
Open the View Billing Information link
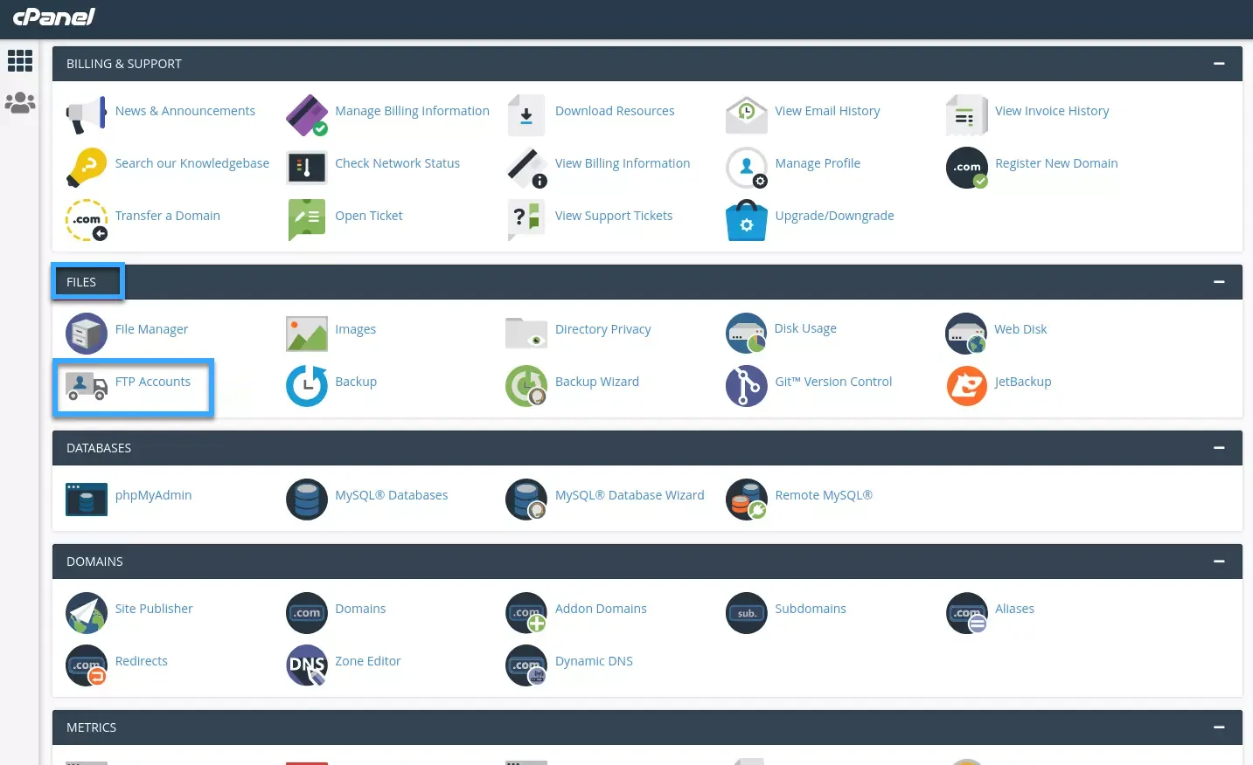pyautogui.click(x=623, y=163)
